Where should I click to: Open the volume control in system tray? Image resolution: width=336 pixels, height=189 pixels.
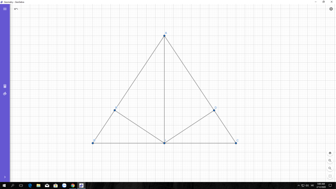tap(307, 186)
